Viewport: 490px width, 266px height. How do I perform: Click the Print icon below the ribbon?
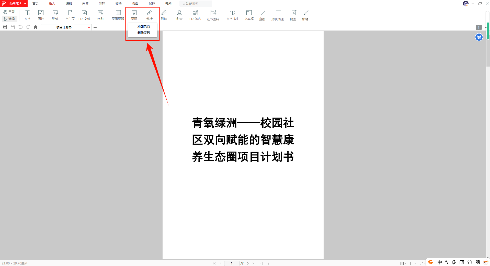[x=5, y=27]
